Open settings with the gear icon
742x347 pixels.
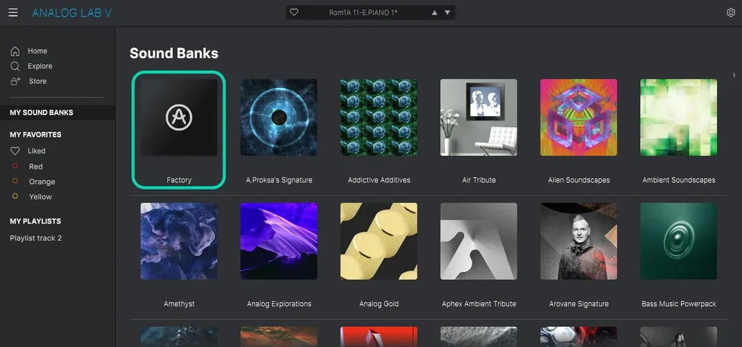pos(730,12)
